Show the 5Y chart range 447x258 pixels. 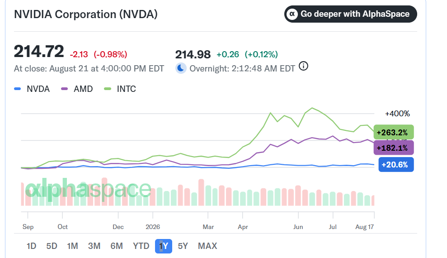pyautogui.click(x=183, y=246)
